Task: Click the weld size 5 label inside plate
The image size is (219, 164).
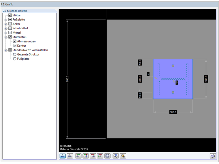Action: (177, 82)
